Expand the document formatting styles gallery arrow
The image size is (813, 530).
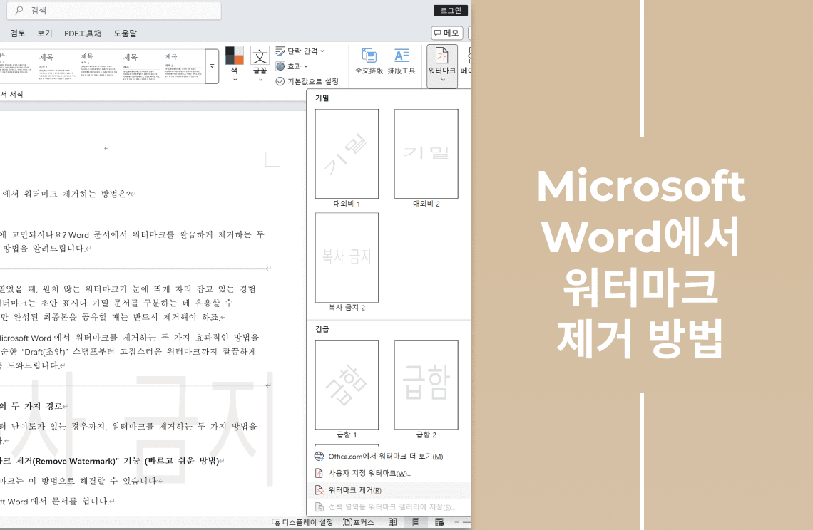212,66
